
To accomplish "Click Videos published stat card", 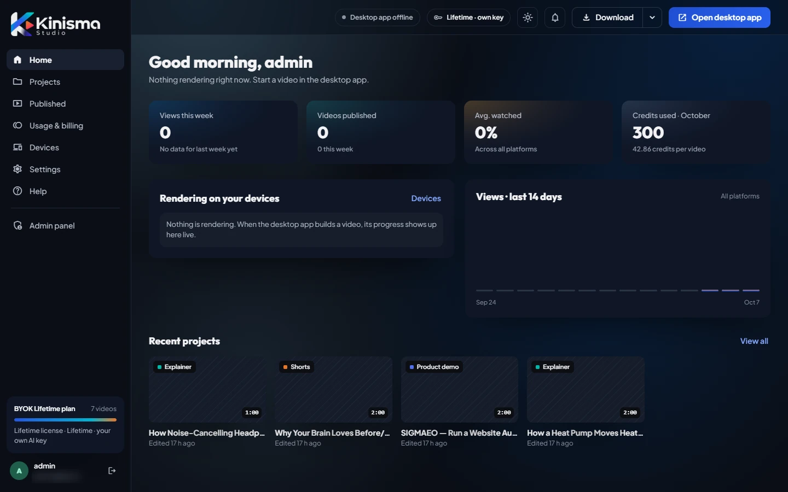I will click(381, 132).
